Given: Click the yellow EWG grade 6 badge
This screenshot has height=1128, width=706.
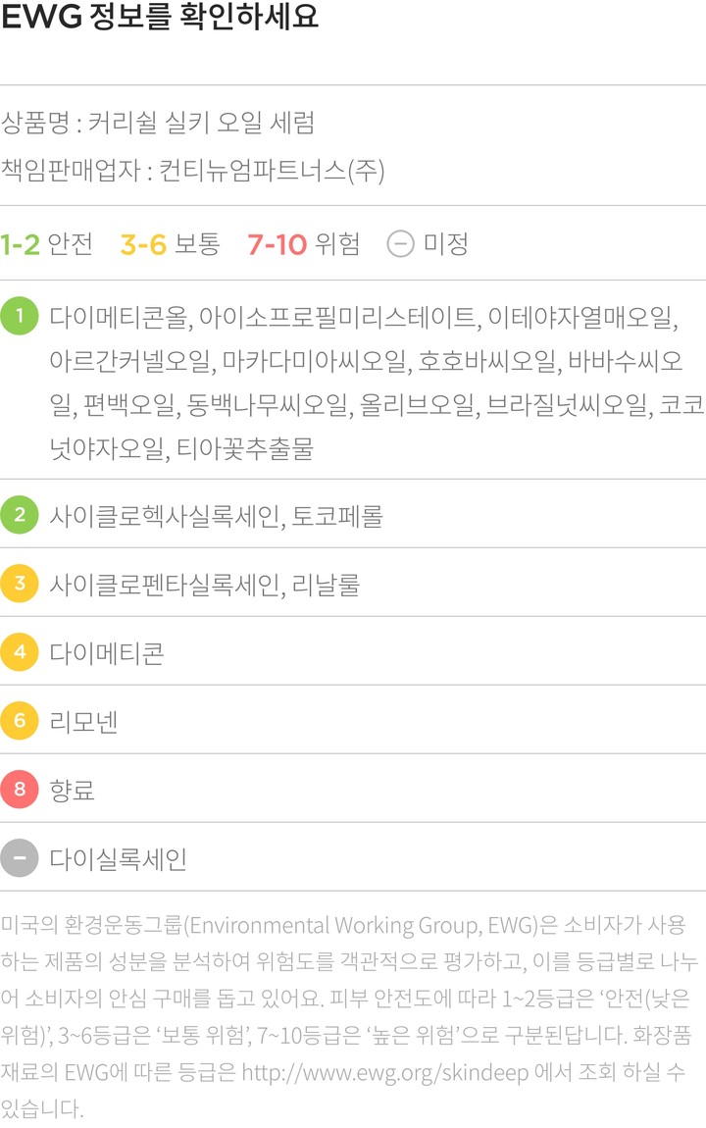Looking at the screenshot, I should (x=19, y=720).
